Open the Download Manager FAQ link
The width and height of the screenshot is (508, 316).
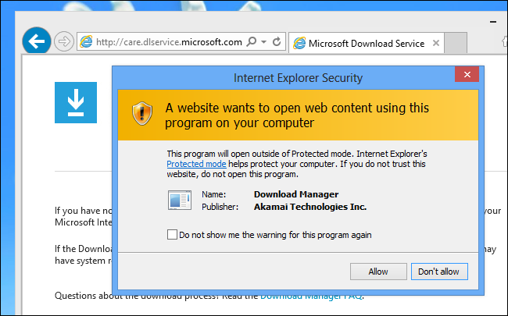coord(311,295)
